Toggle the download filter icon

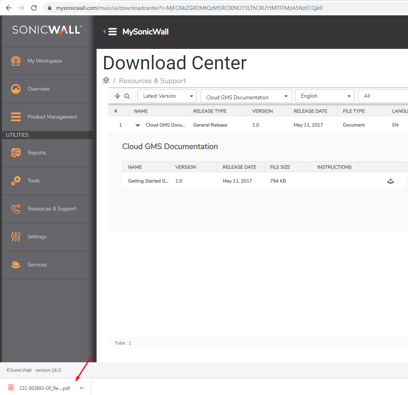tap(117, 96)
